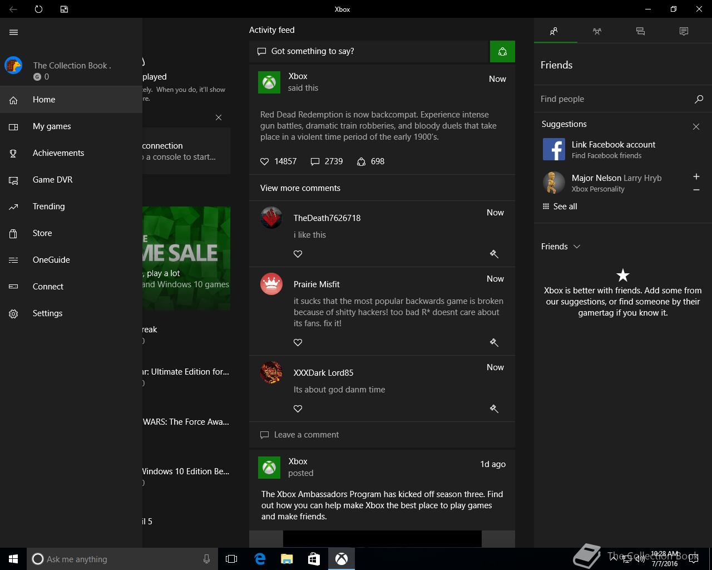
Task: Open Xbox Ambassadors post author name
Action: tap(298, 461)
